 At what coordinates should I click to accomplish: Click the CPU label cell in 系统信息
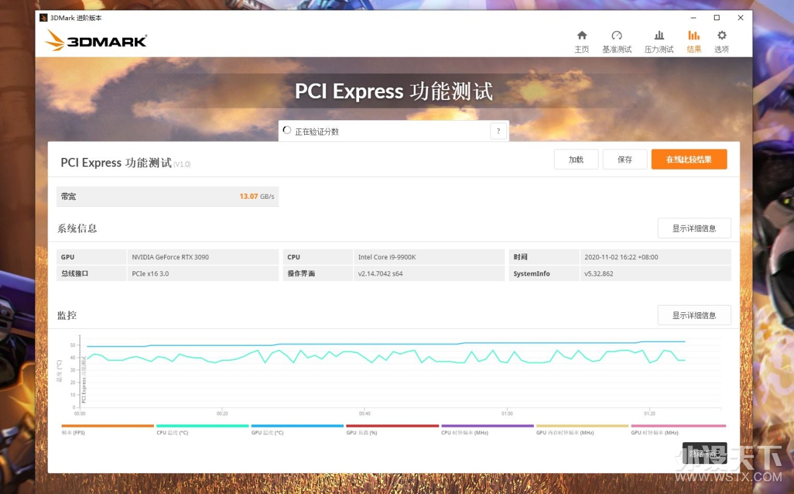pyautogui.click(x=318, y=257)
